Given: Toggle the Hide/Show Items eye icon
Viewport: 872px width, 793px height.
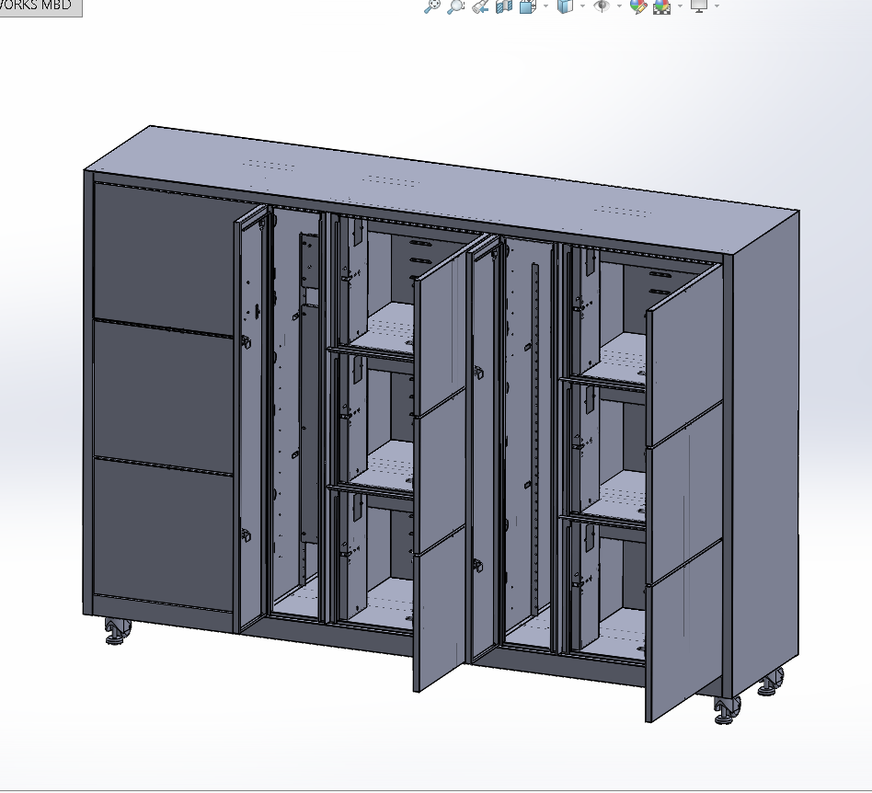Looking at the screenshot, I should (x=602, y=6).
